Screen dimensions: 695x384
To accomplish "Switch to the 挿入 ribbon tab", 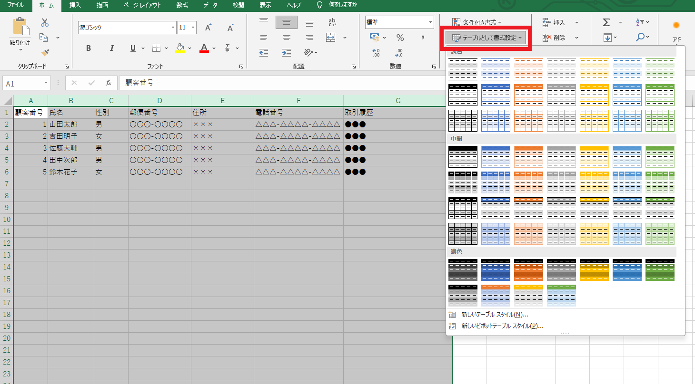I will click(x=75, y=5).
